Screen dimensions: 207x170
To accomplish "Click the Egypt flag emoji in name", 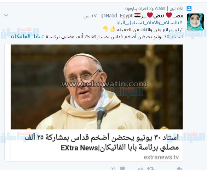I will pos(137,15).
